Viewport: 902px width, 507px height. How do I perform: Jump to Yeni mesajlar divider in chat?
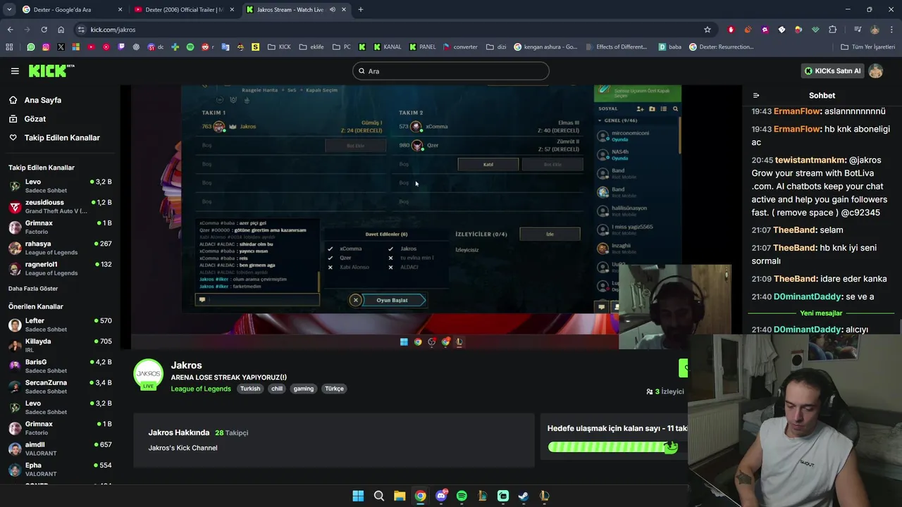821,313
